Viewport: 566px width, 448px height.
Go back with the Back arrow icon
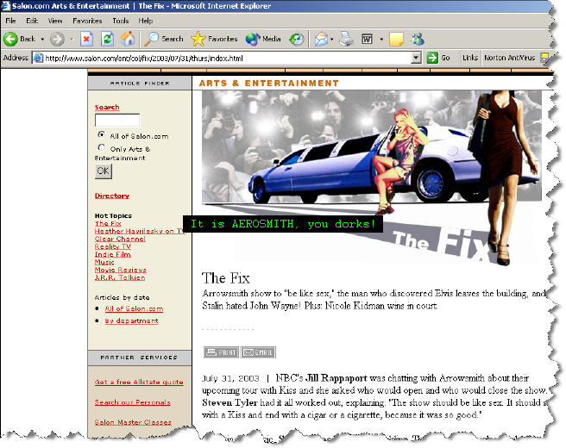(10, 39)
